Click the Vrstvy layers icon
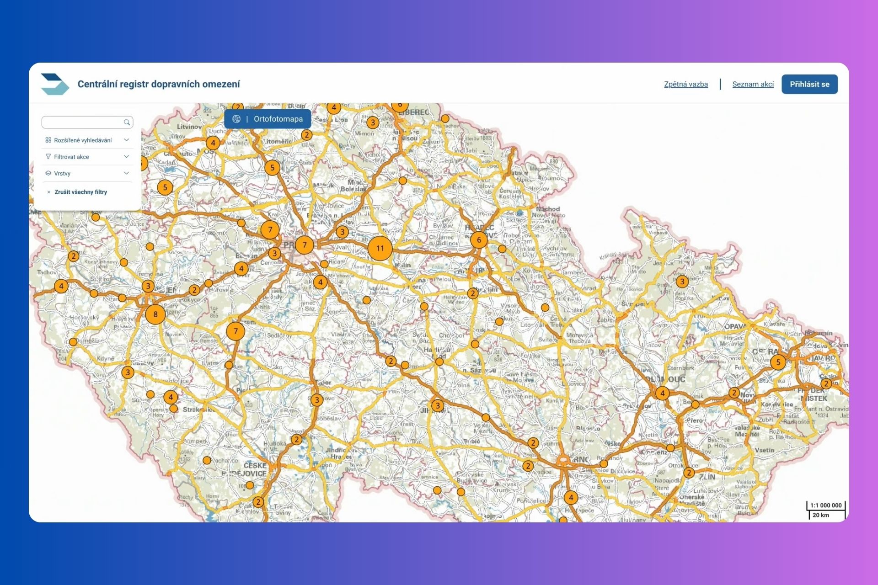This screenshot has width=878, height=585. [x=48, y=173]
